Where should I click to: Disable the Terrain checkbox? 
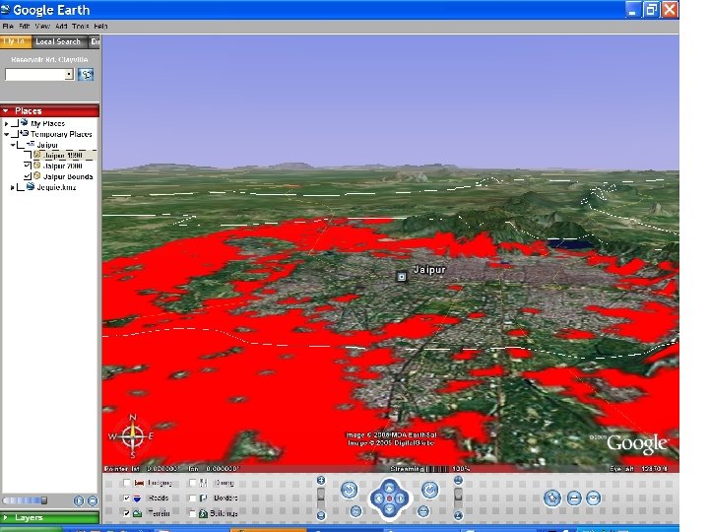click(127, 513)
